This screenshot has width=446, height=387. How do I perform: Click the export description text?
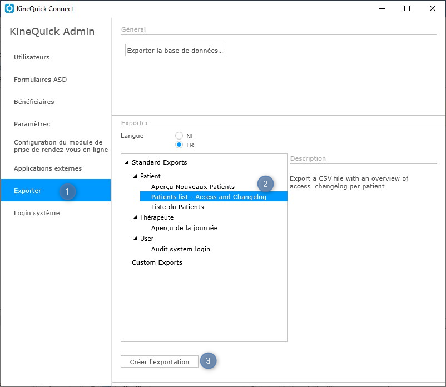(349, 182)
